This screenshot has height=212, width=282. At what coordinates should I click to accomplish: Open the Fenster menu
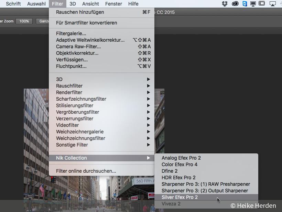(113, 4)
